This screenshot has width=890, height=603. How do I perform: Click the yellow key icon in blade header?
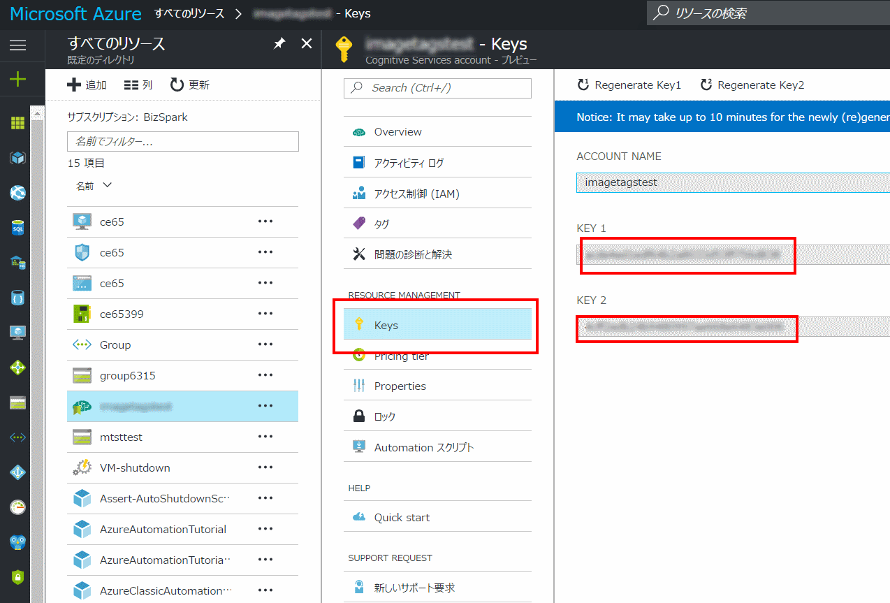pyautogui.click(x=343, y=50)
